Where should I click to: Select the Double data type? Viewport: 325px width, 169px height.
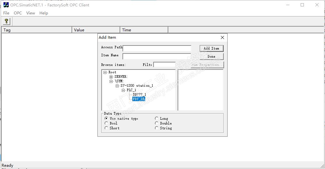coord(156,123)
